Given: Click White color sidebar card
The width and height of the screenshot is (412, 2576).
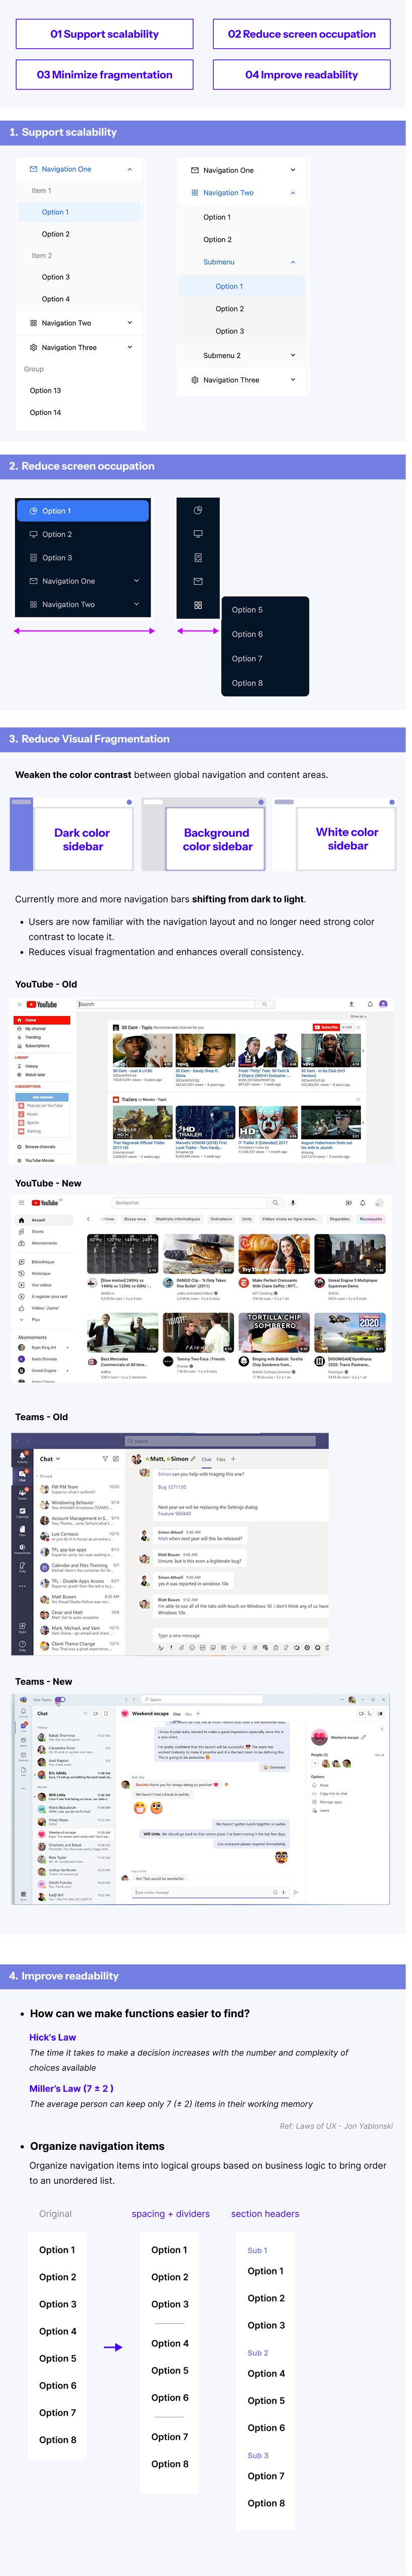Looking at the screenshot, I should pyautogui.click(x=334, y=834).
